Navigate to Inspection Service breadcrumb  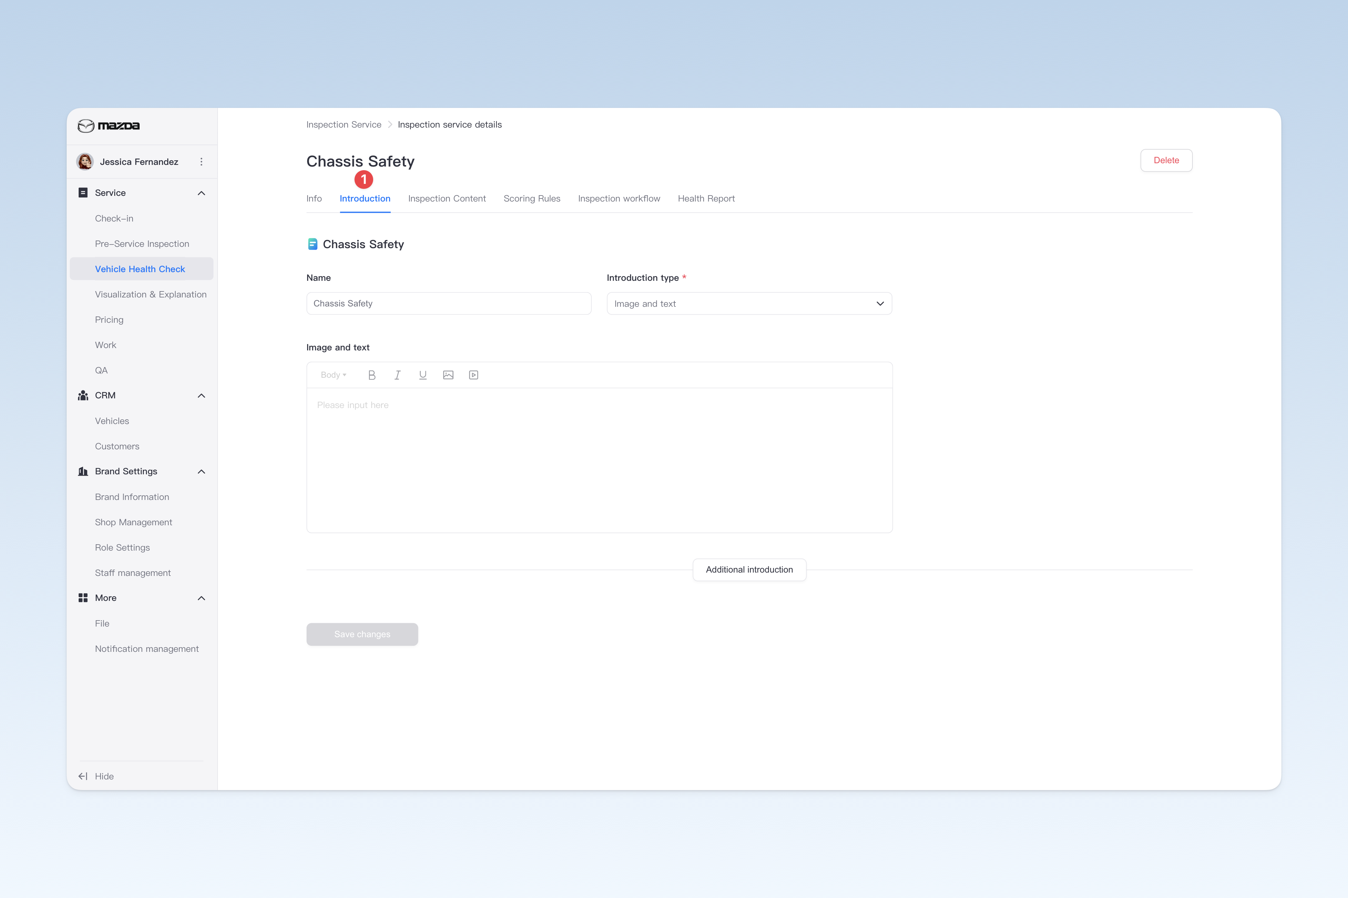pyautogui.click(x=344, y=125)
